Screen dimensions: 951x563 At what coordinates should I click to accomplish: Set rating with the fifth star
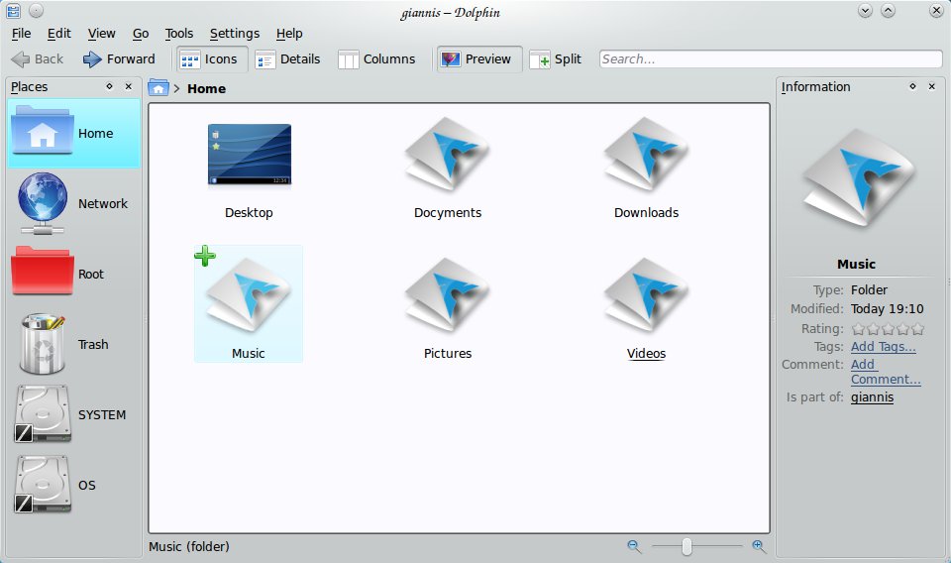click(x=917, y=329)
